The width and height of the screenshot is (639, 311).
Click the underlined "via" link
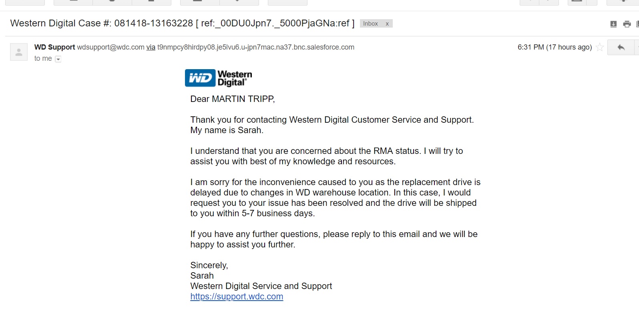pos(151,47)
